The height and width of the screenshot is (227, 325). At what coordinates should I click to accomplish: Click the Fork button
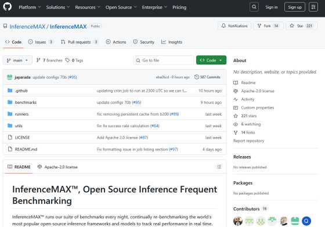click(x=268, y=26)
